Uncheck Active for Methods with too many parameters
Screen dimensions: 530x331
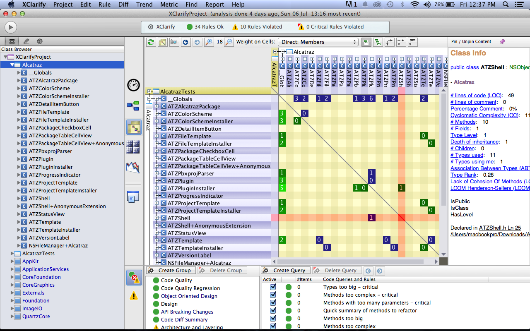(x=273, y=302)
